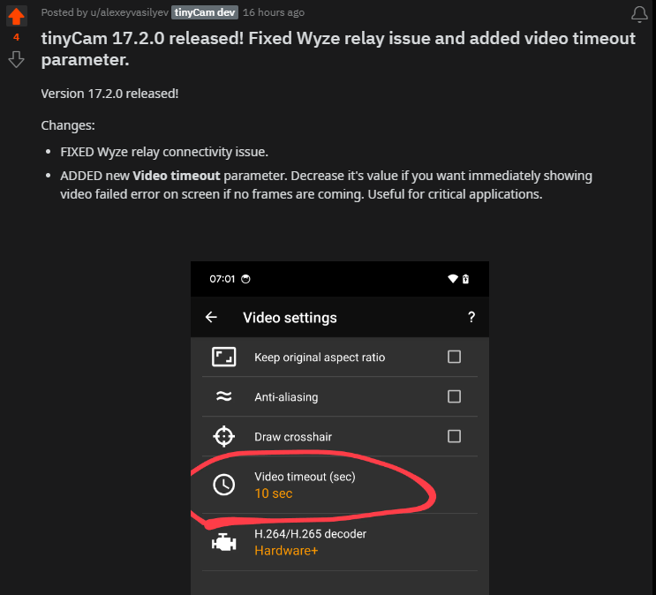Click 'Keep original aspect ratio' label

click(x=320, y=358)
